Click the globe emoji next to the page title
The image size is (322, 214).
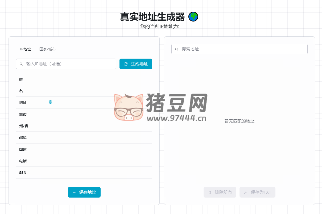click(193, 16)
